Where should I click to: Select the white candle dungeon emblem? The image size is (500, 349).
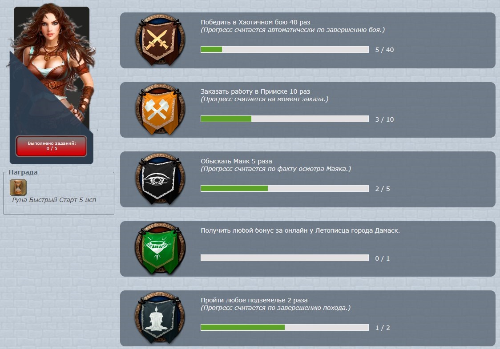[160, 318]
